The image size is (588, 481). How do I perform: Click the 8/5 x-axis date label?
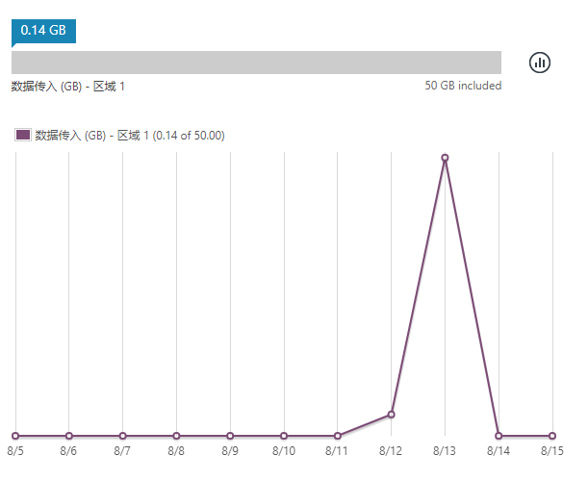(x=15, y=451)
